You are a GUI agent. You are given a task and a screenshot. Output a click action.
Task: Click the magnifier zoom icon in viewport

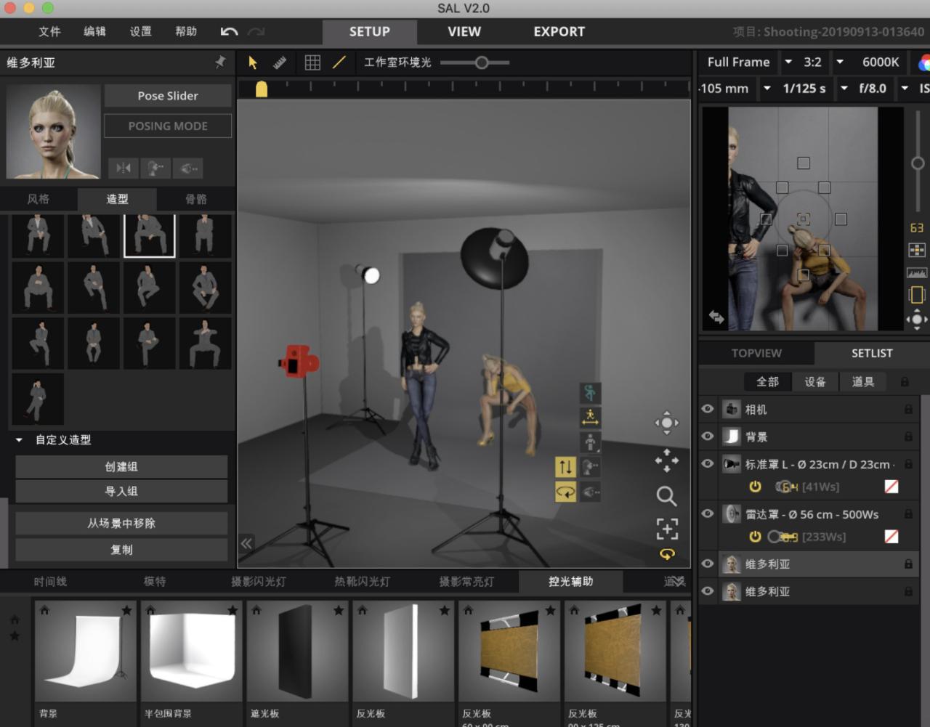666,496
